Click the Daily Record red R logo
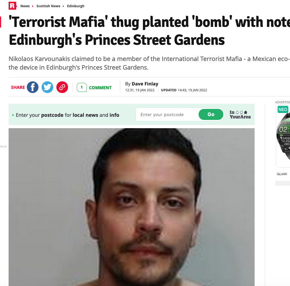This screenshot has width=290, height=286. click(x=13, y=6)
